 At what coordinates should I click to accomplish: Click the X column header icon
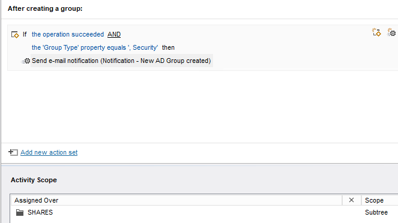pyautogui.click(x=351, y=200)
